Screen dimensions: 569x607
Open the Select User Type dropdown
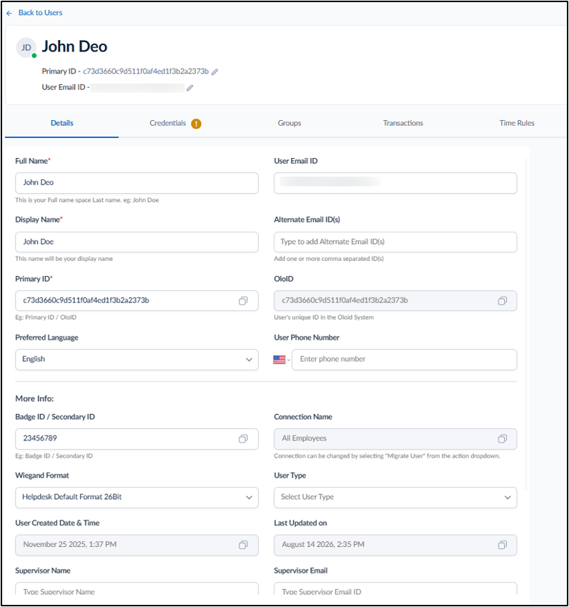tap(395, 498)
